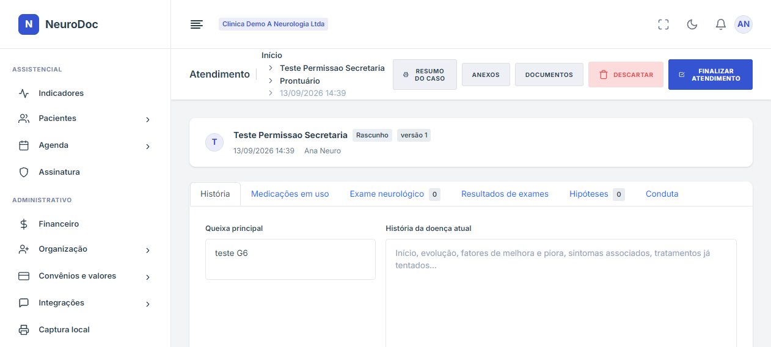
Task: Click Finalizar atendimento button
Action: coord(711,75)
